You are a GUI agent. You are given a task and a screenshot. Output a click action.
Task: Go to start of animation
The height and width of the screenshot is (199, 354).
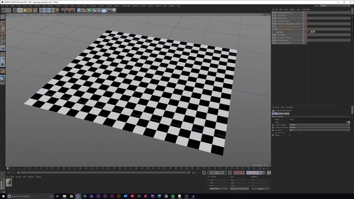(204, 173)
